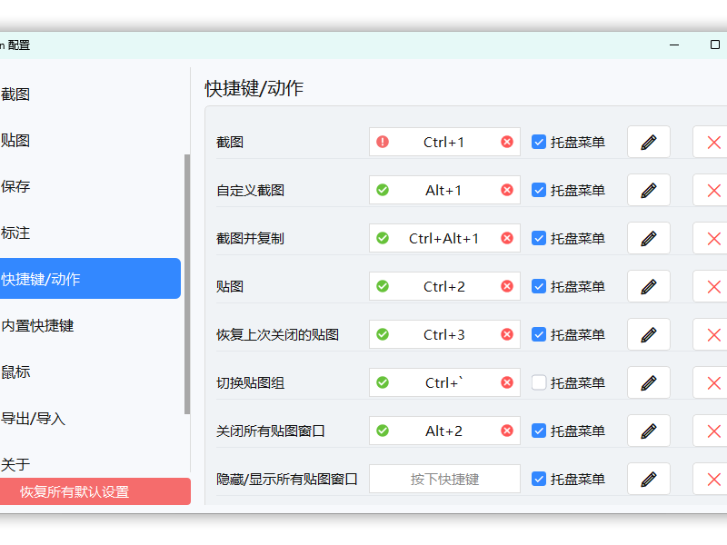Clear the Ctrl+` hotkey
This screenshot has height=545, width=727.
pos(507,382)
